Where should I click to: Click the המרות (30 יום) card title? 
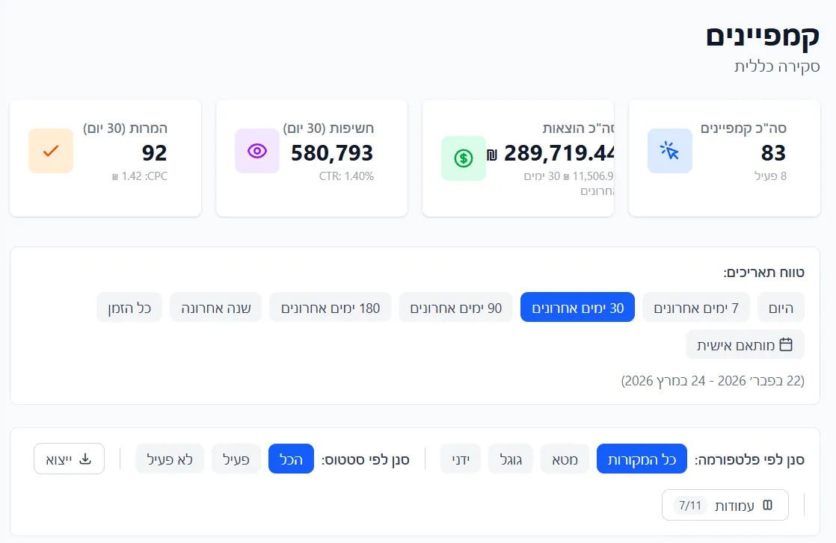pos(126,128)
